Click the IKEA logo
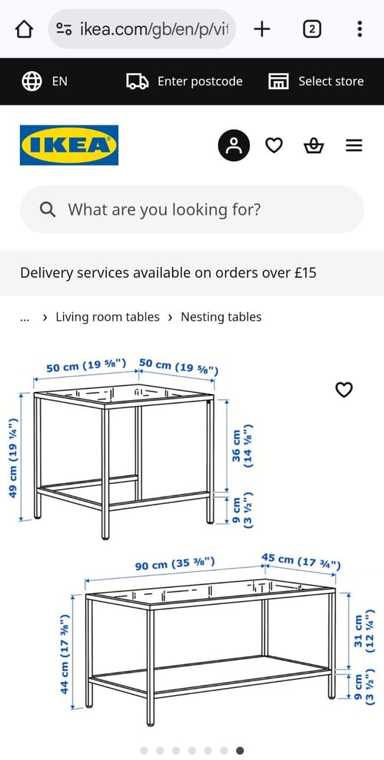The width and height of the screenshot is (384, 760). (x=69, y=145)
